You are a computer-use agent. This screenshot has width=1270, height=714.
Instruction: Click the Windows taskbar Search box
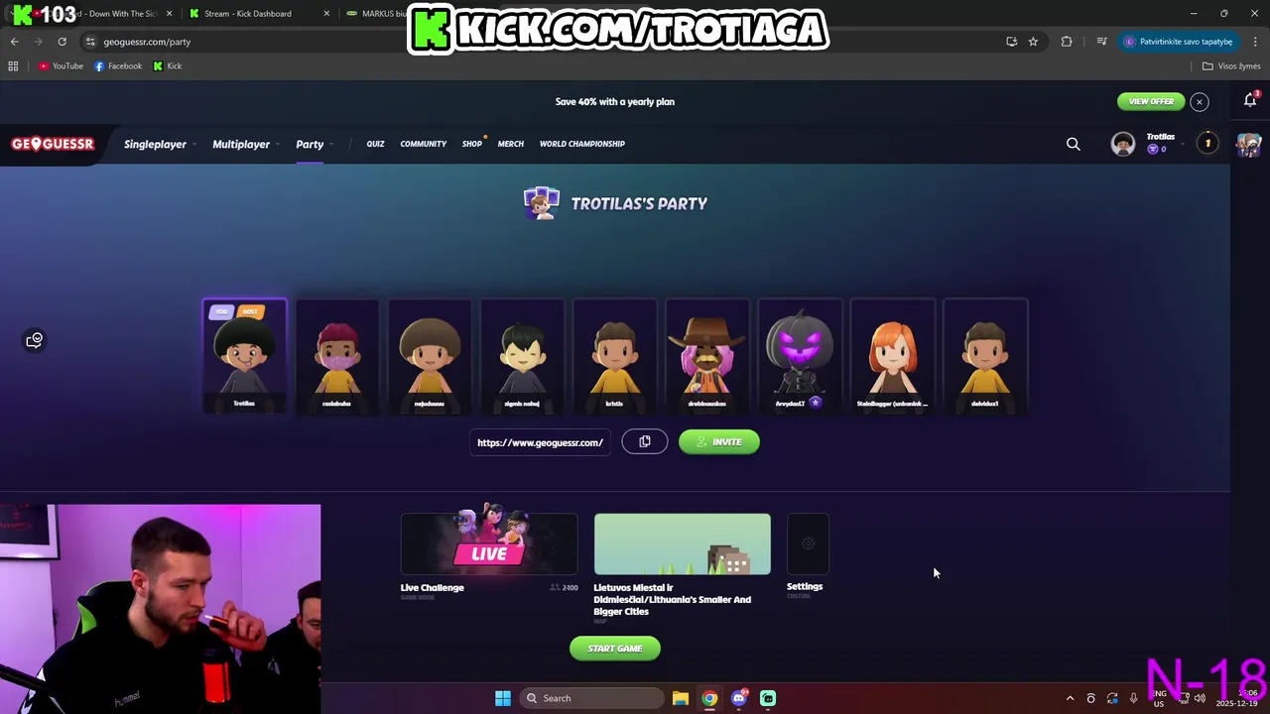(592, 698)
